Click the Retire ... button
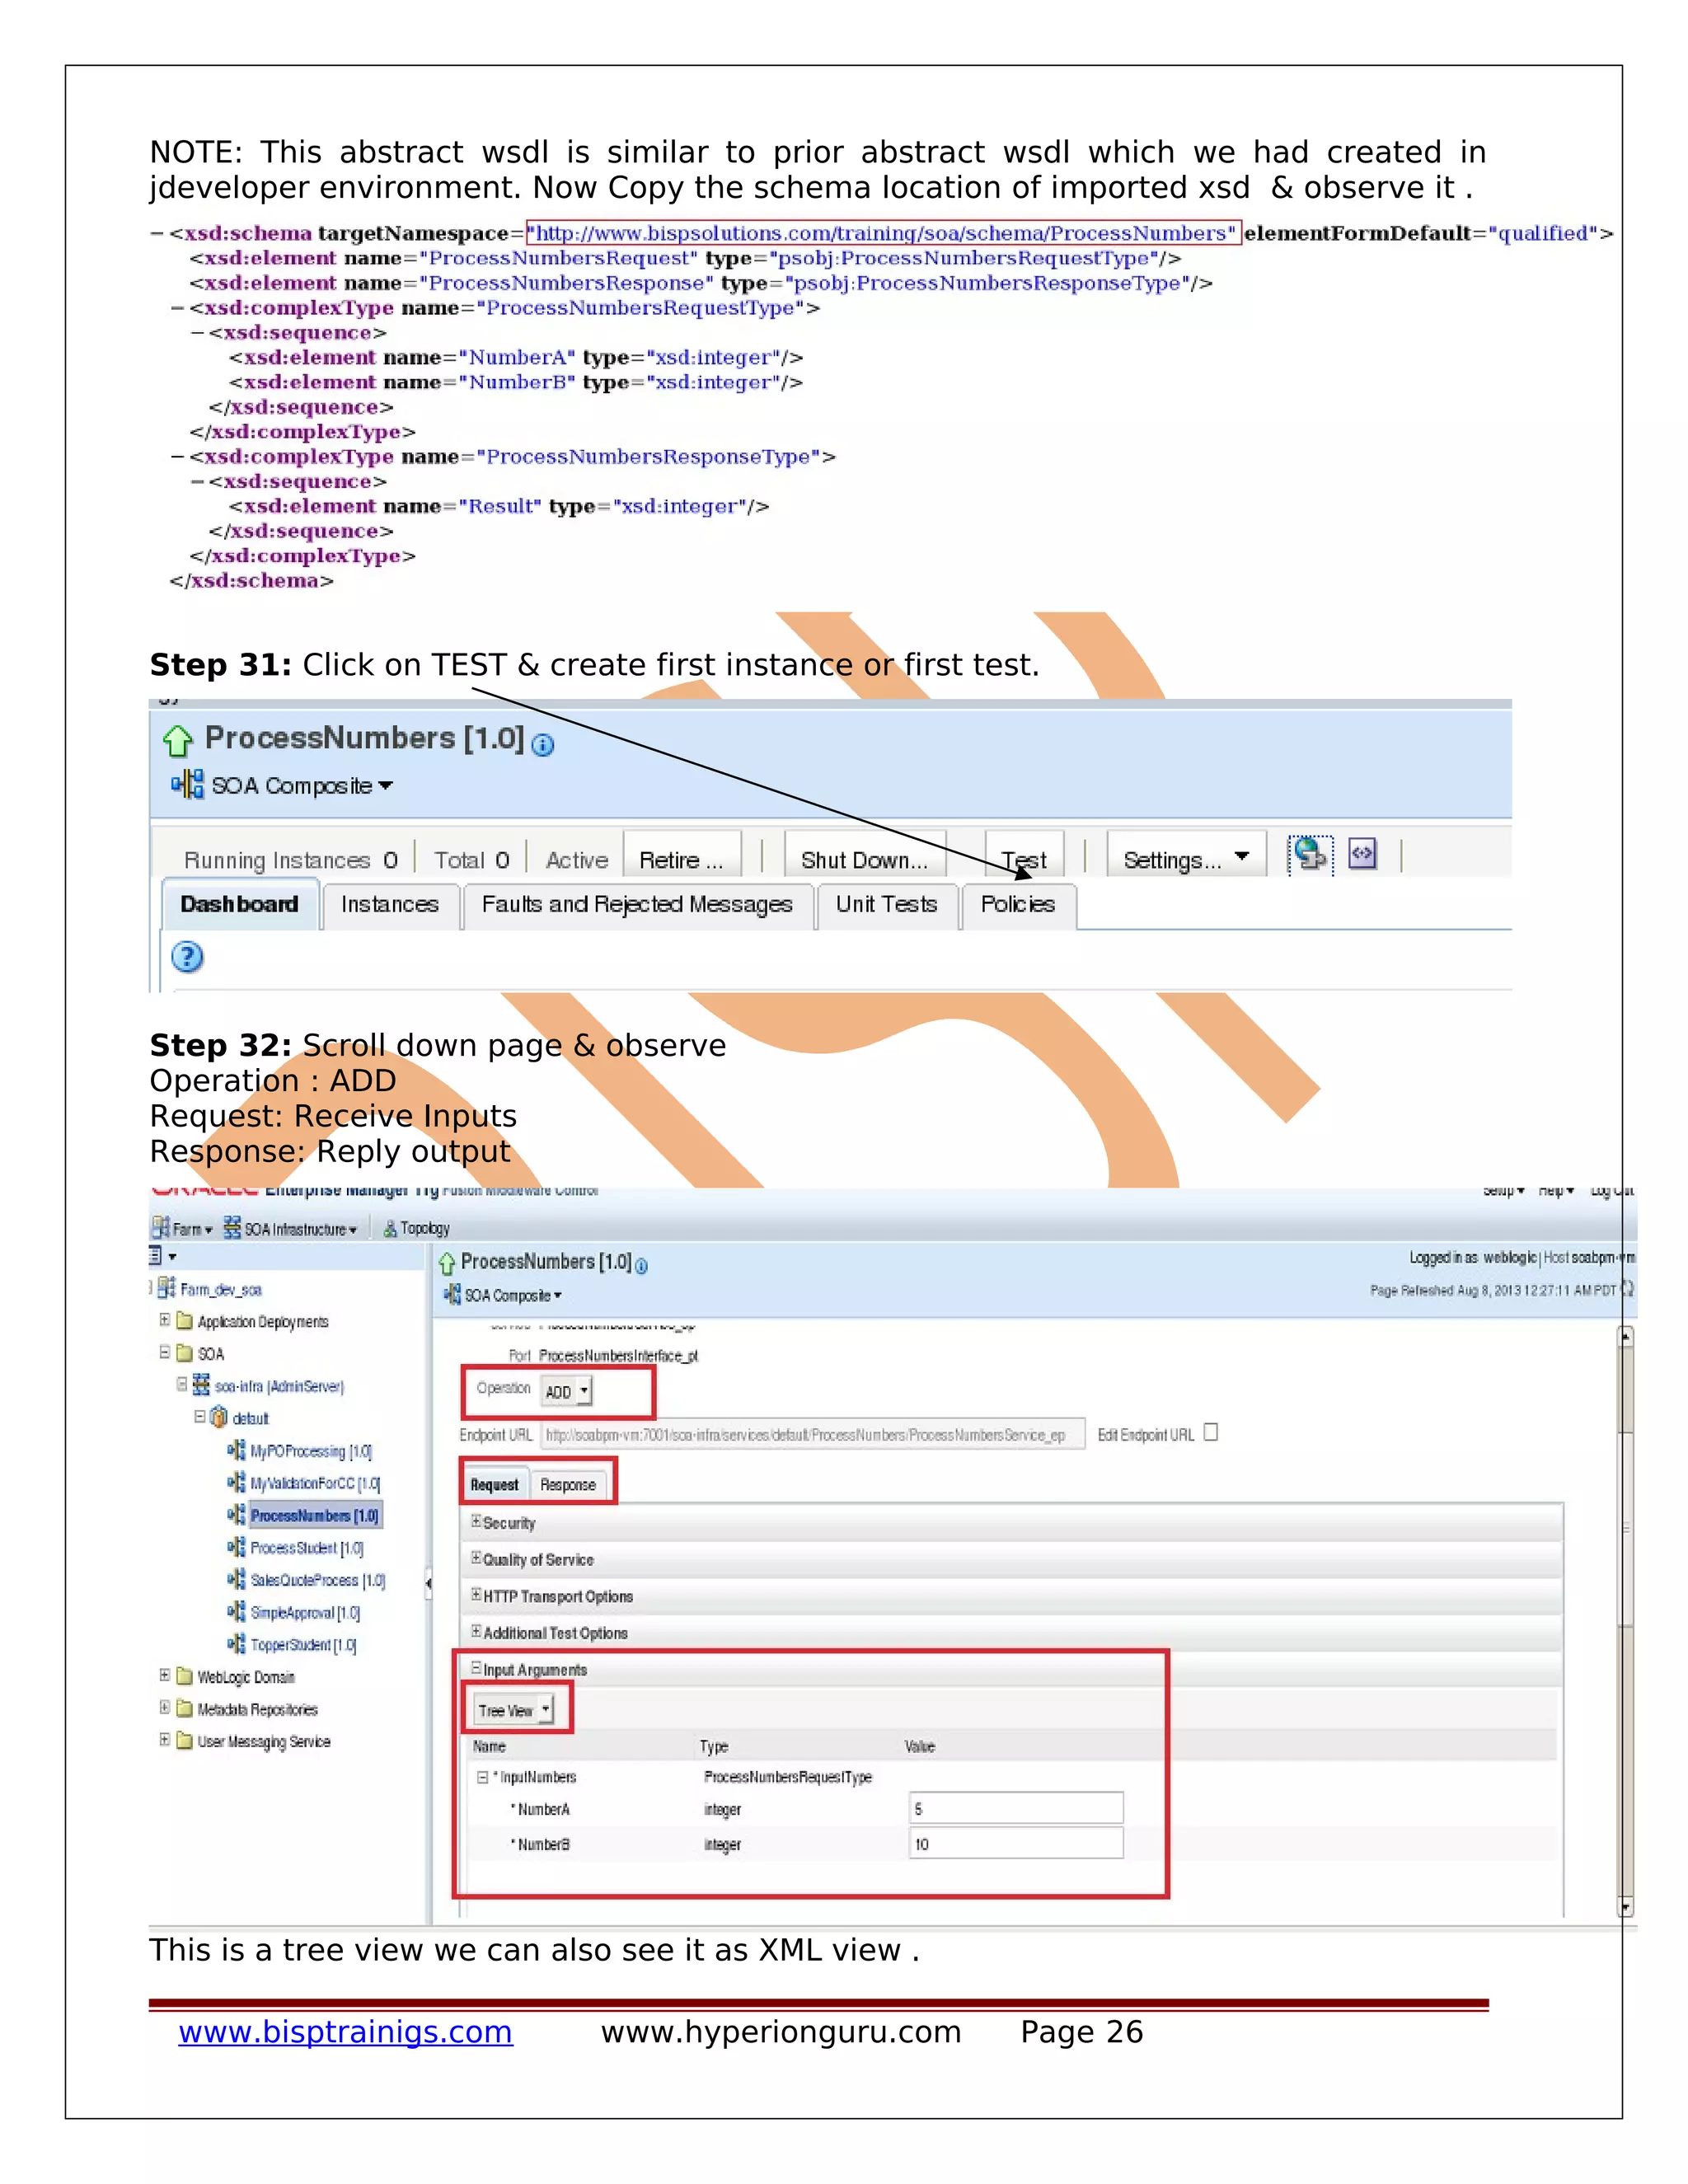 tap(681, 859)
